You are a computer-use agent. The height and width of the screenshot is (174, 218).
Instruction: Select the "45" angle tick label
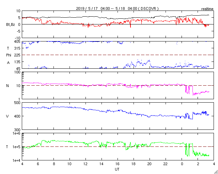coord(19,69)
